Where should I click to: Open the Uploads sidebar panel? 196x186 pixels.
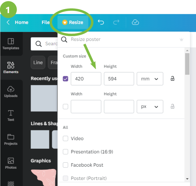(11, 92)
